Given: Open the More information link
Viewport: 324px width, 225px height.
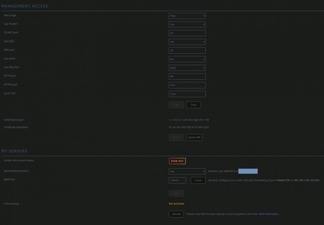Looking at the screenshot, I should pos(269,214).
